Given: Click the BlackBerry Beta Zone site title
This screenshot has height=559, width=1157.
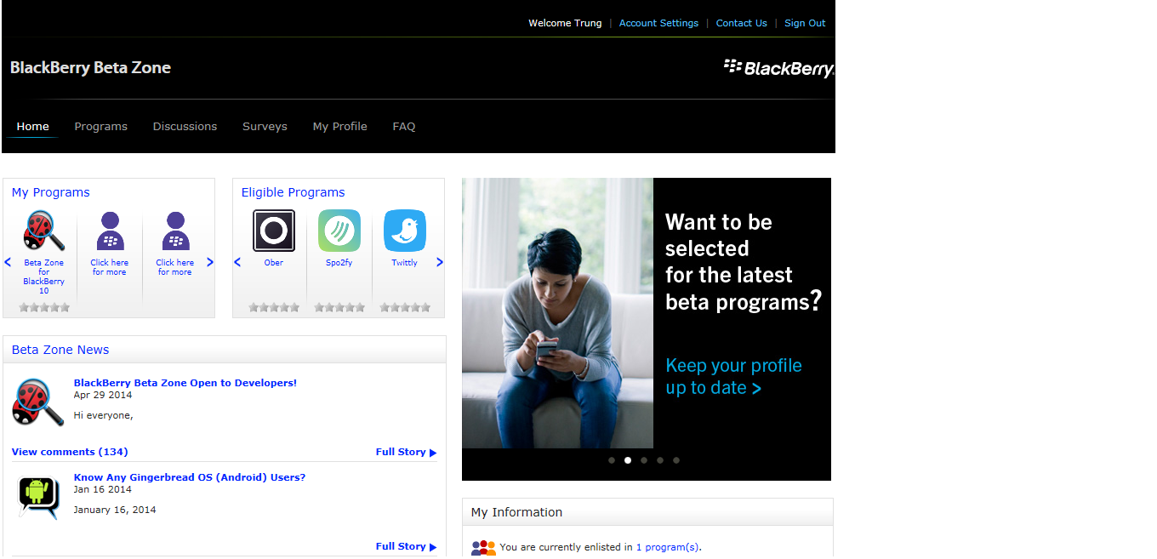Looking at the screenshot, I should pos(91,68).
